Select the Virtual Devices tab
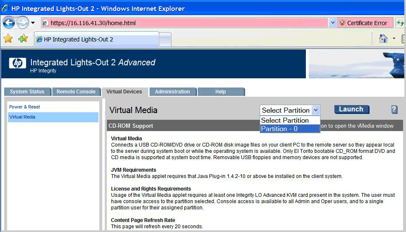Screen dimensions: 406x232 tap(124, 92)
